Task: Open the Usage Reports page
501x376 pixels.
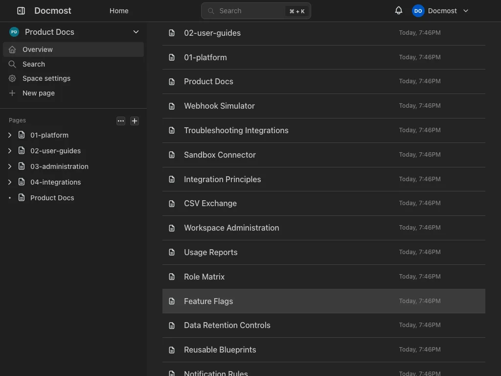Action: [324, 252]
